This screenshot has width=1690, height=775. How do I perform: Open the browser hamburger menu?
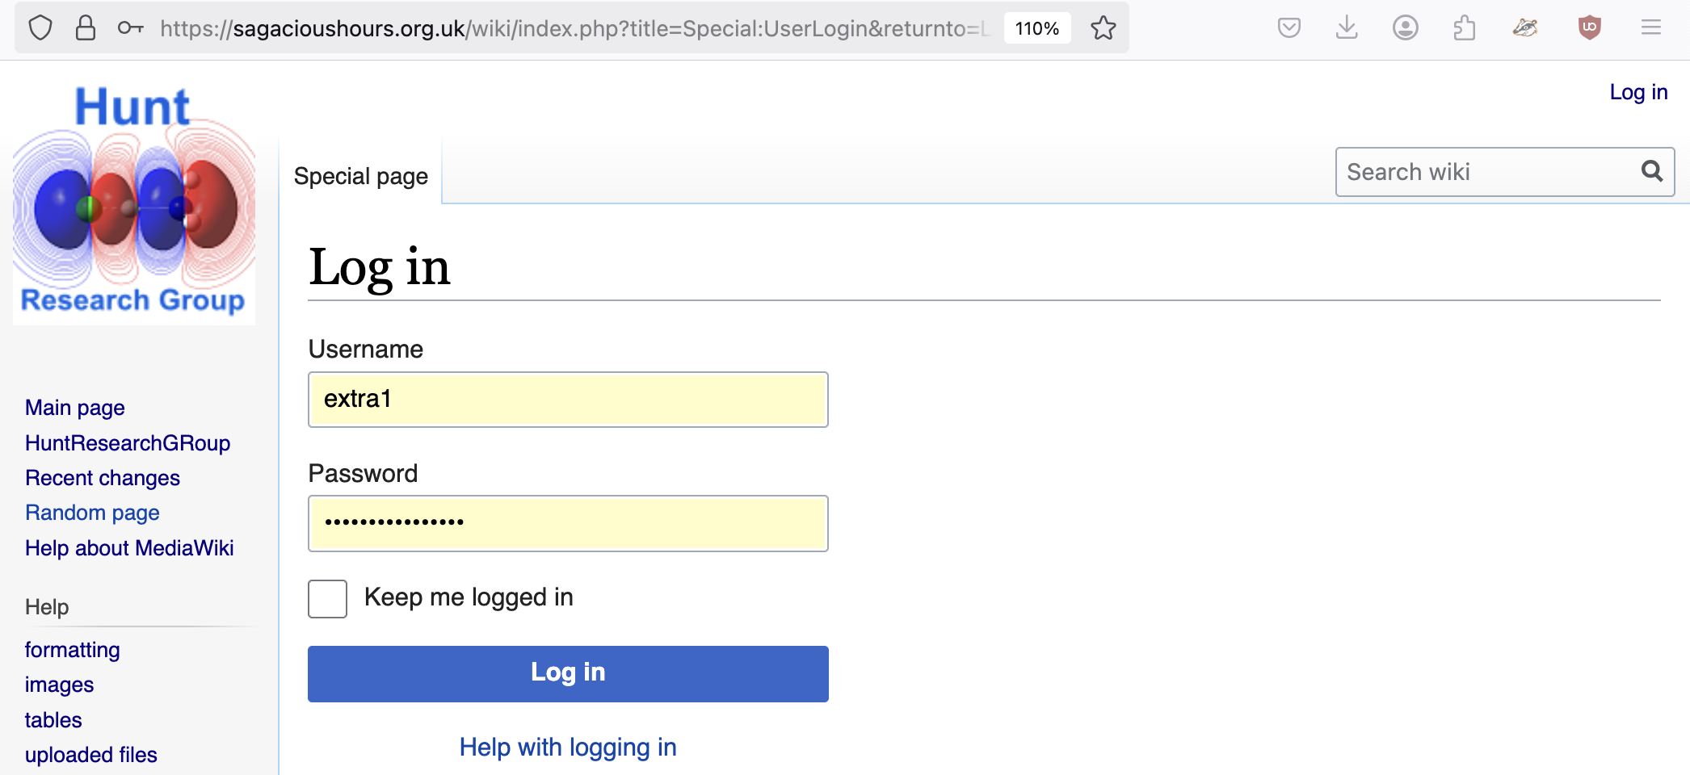coord(1650,27)
